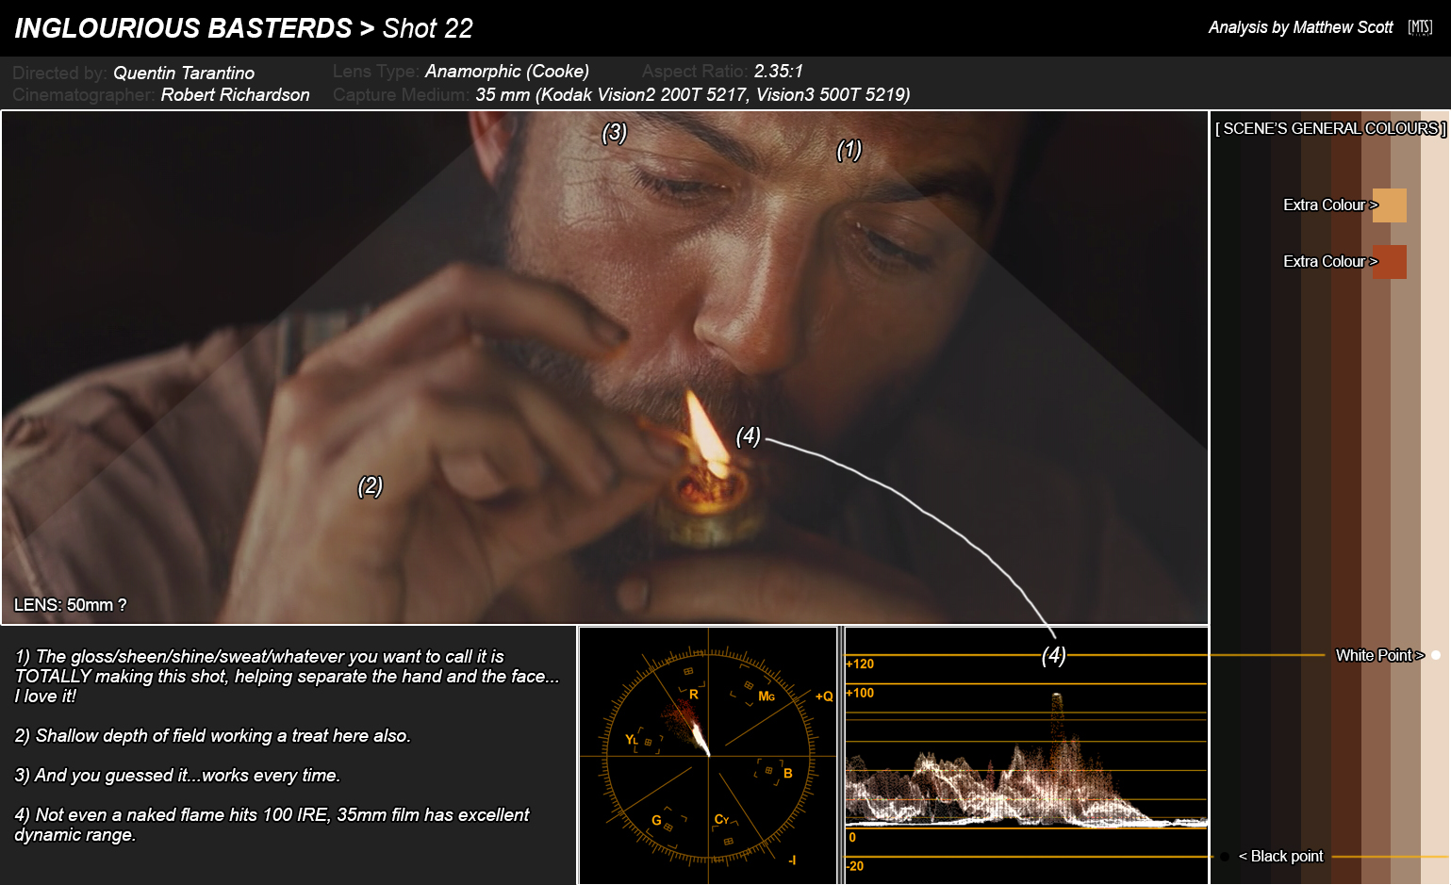
Task: Click the film still of the man lighting a pipe
Action: pyautogui.click(x=604, y=368)
